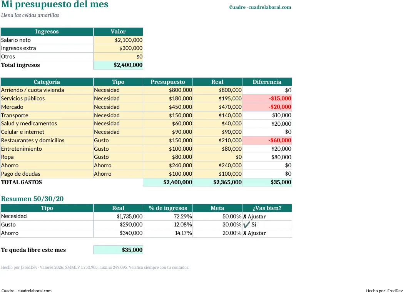Select the Transporte difference $10,000
The height and width of the screenshot is (293, 403).
[267, 115]
